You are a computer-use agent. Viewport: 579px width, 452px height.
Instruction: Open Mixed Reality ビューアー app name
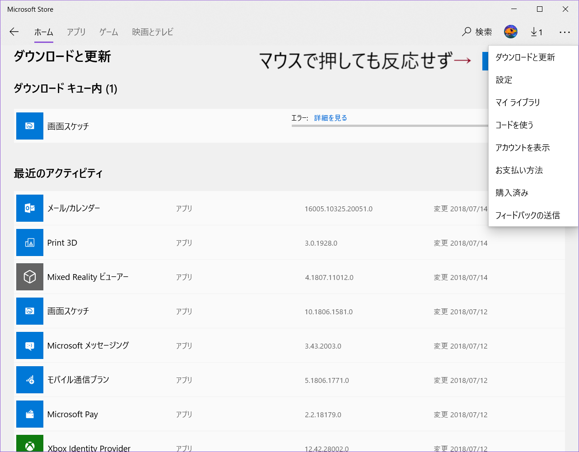(x=88, y=277)
